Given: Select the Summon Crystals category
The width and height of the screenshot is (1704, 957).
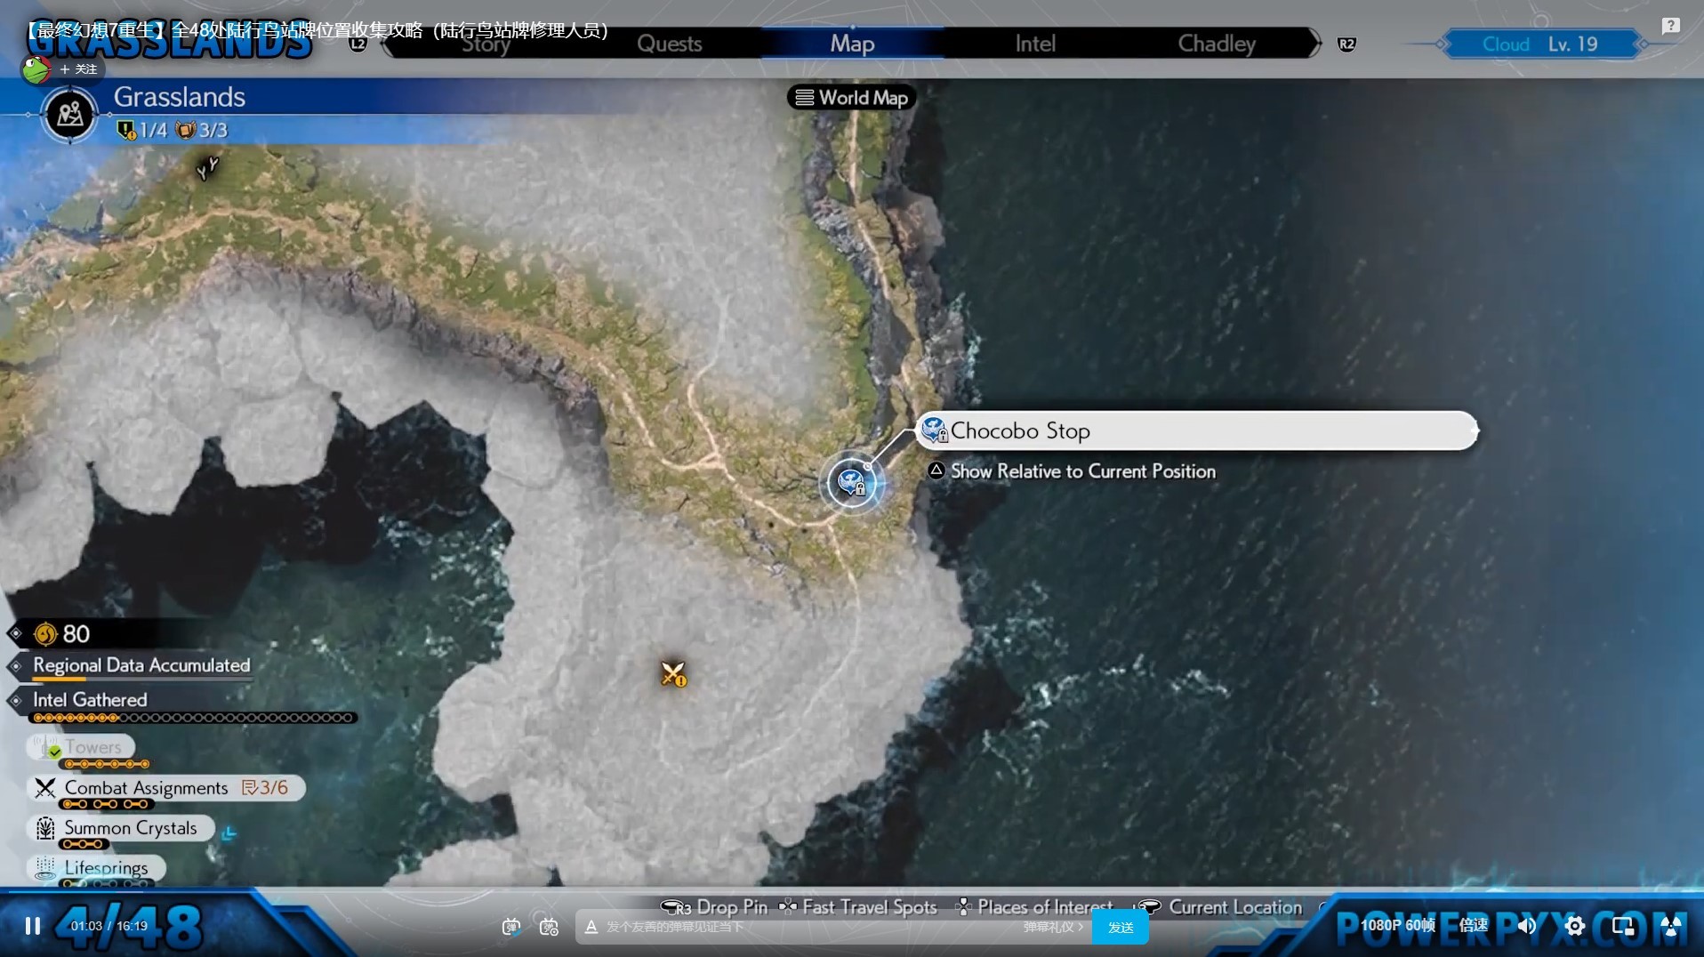Looking at the screenshot, I should click(x=120, y=828).
